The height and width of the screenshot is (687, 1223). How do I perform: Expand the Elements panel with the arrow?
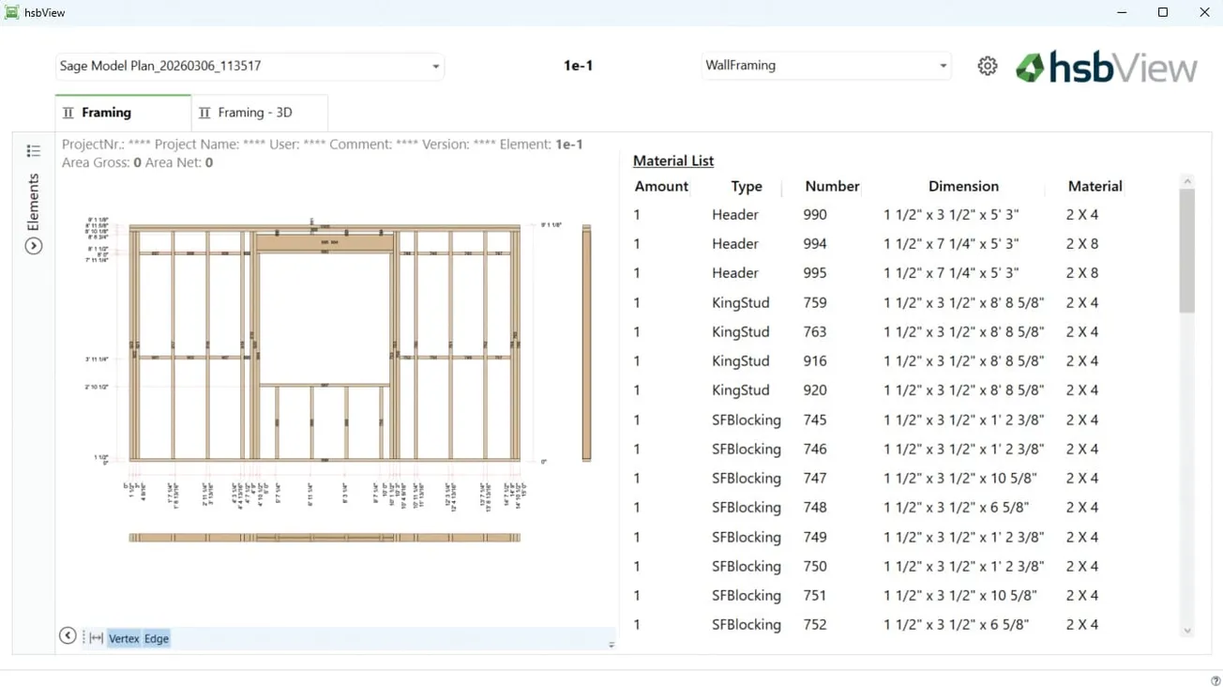34,246
